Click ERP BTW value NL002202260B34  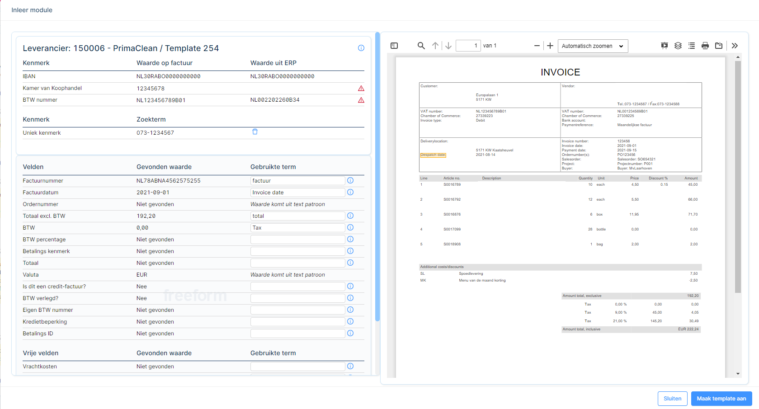pos(275,100)
